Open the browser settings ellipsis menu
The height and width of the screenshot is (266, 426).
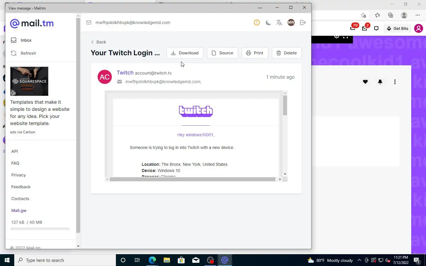click(x=418, y=15)
